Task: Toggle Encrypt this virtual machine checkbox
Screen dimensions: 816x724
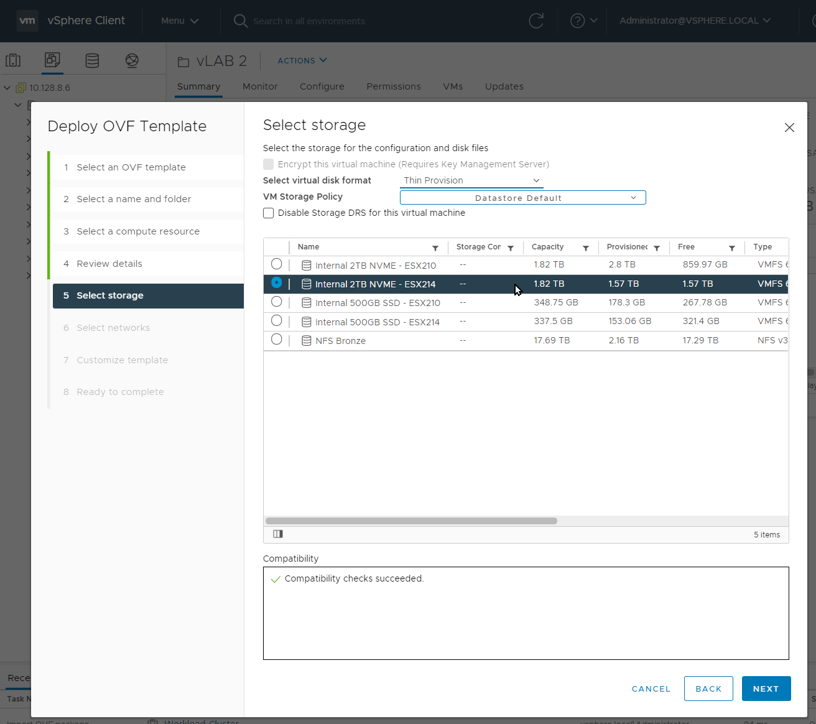Action: [x=269, y=164]
